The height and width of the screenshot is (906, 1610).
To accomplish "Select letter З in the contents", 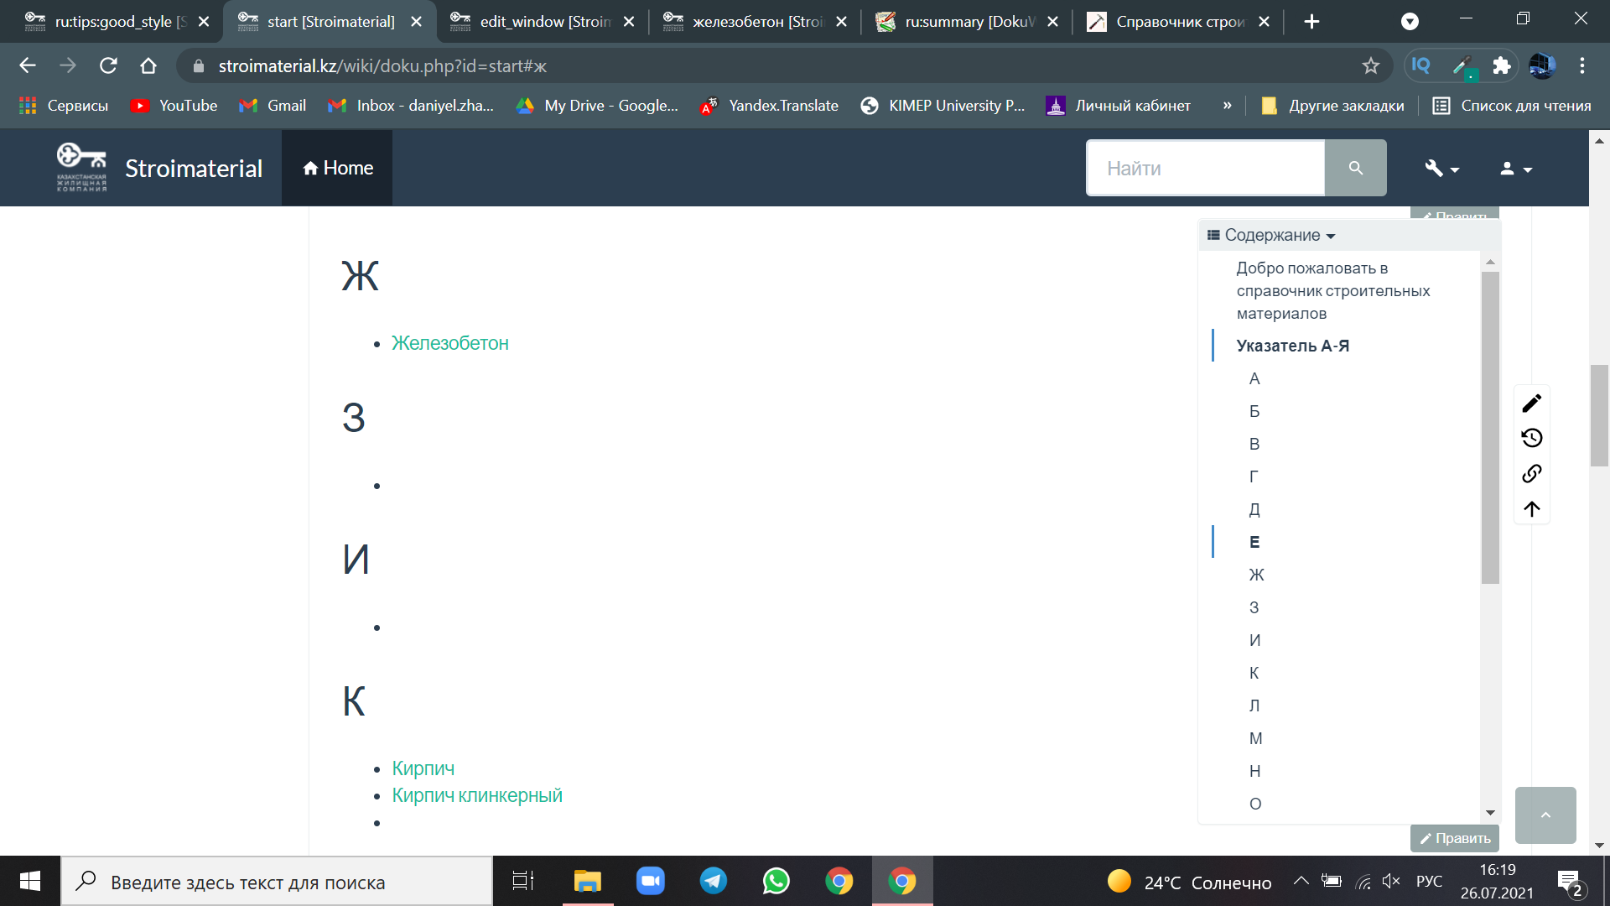I will tap(1254, 607).
